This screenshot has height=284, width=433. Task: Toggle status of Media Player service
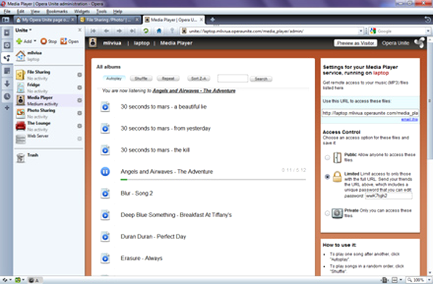pos(80,100)
